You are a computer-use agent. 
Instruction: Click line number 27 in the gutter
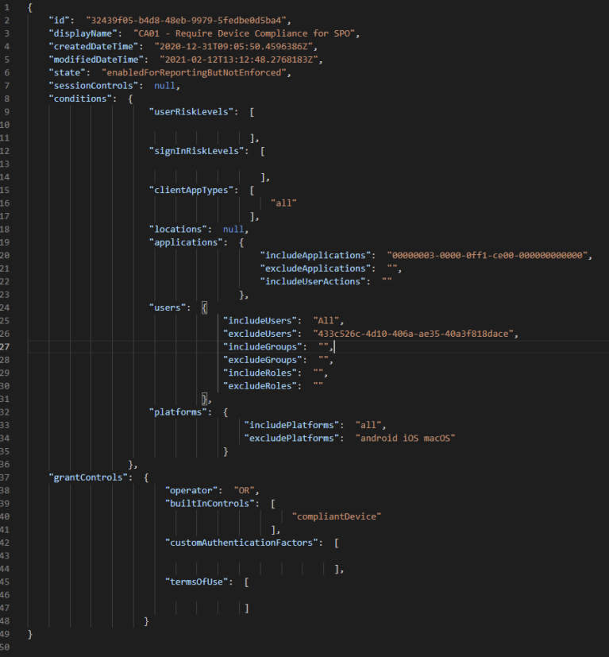click(9, 347)
